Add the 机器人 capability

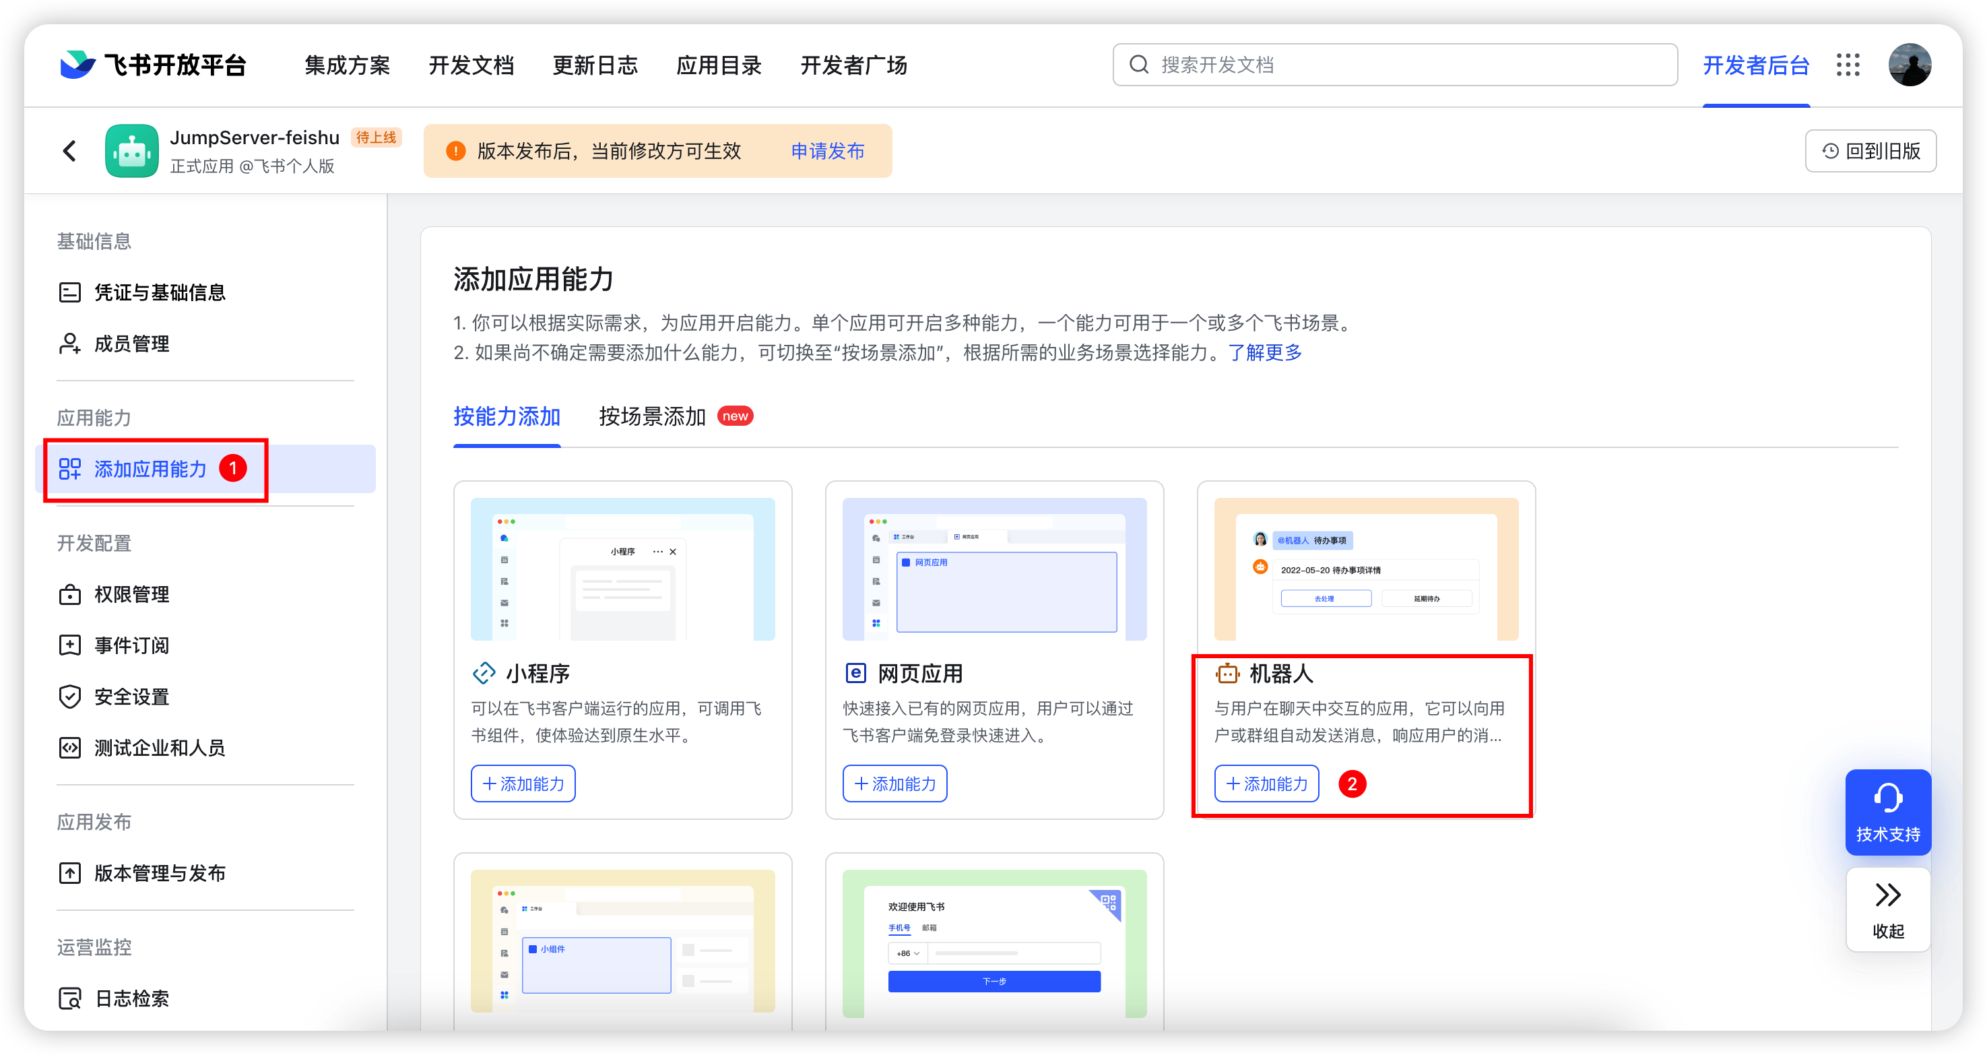click(1266, 784)
